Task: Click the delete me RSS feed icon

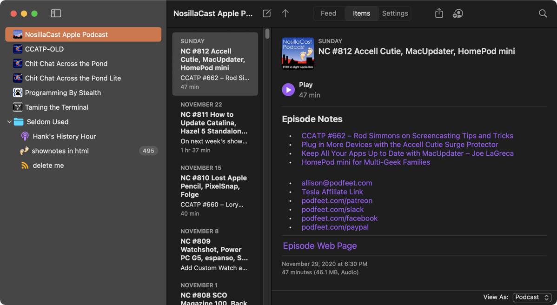Action: pyautogui.click(x=25, y=166)
